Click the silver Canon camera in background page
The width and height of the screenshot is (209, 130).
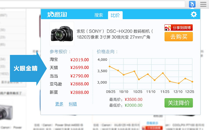coord(7,112)
